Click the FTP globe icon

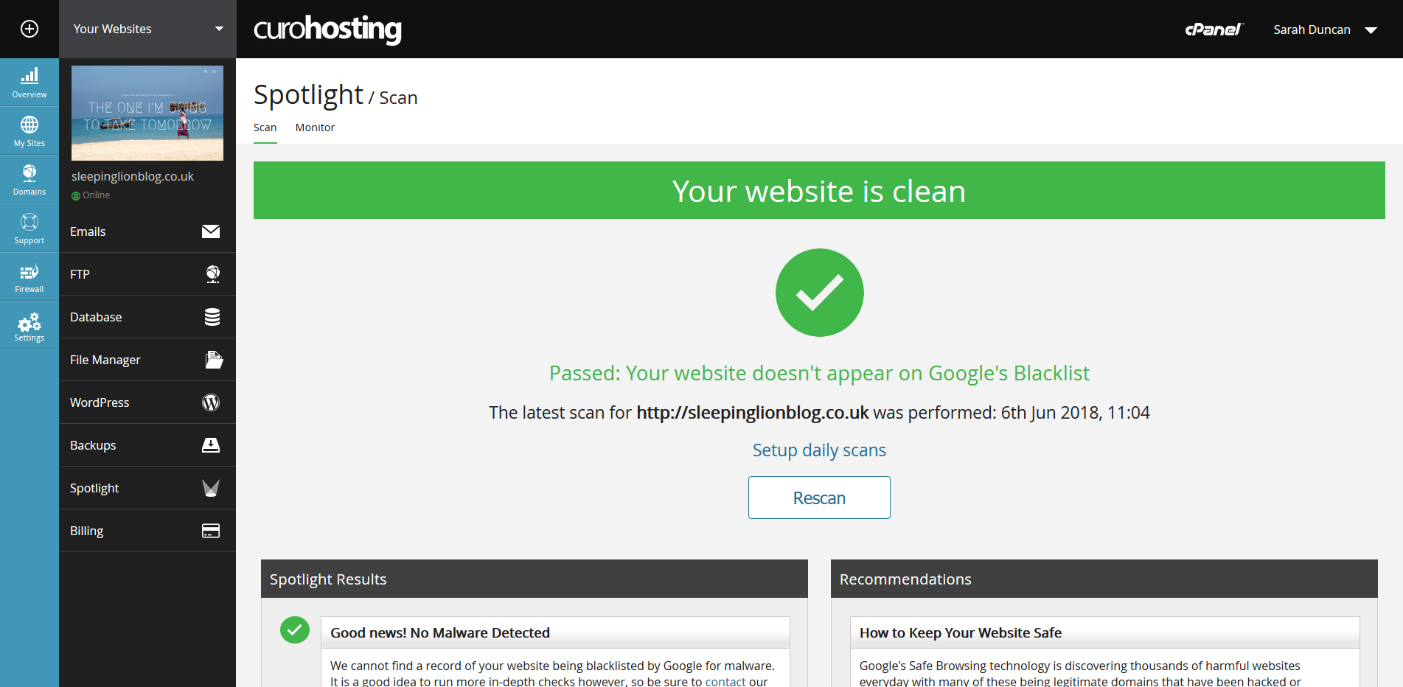[x=212, y=274]
